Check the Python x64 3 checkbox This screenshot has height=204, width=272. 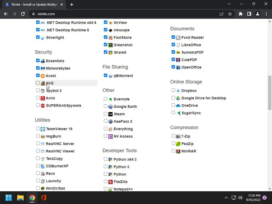pos(105,159)
